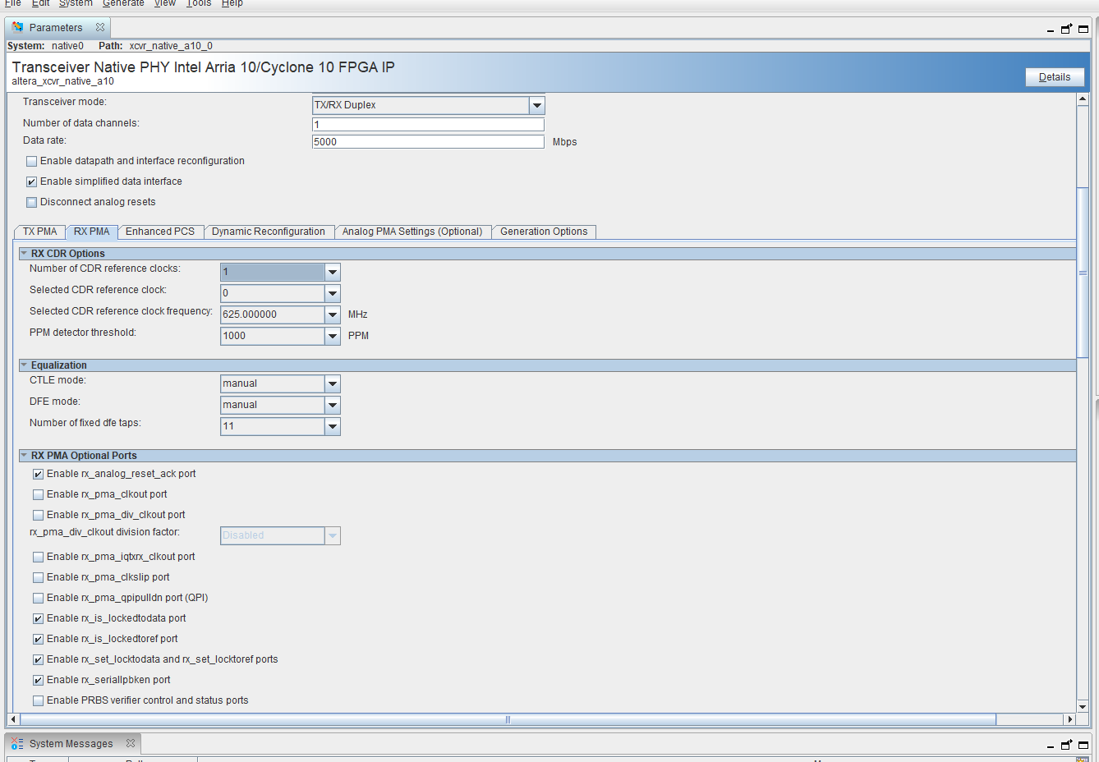Open Analog PMA Settings (Optional) tab
Image resolution: width=1099 pixels, height=762 pixels.
pyautogui.click(x=412, y=232)
